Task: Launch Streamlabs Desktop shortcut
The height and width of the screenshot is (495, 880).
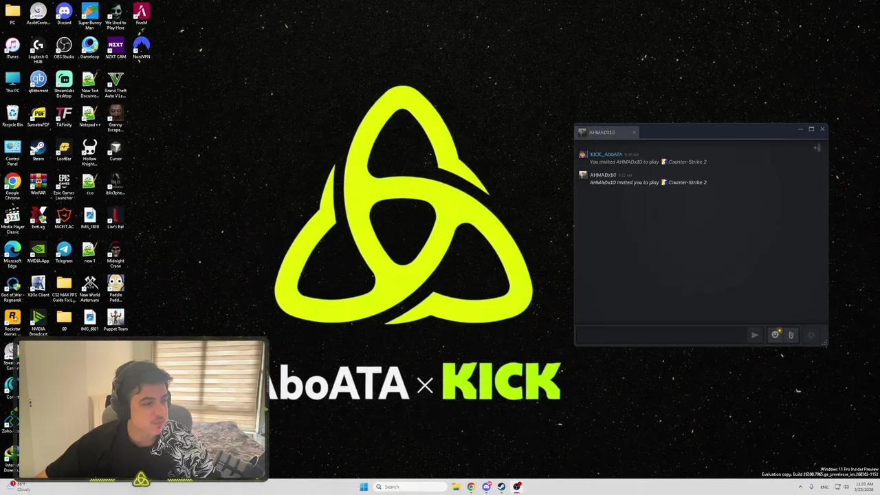Action: click(64, 85)
